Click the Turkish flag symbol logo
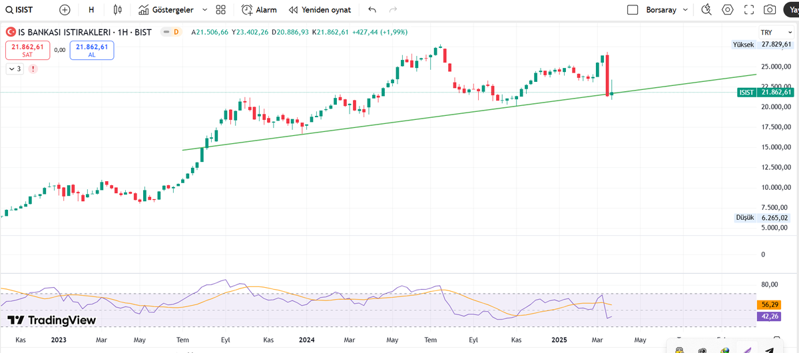Viewport: 799px width, 353px height. pos(11,32)
